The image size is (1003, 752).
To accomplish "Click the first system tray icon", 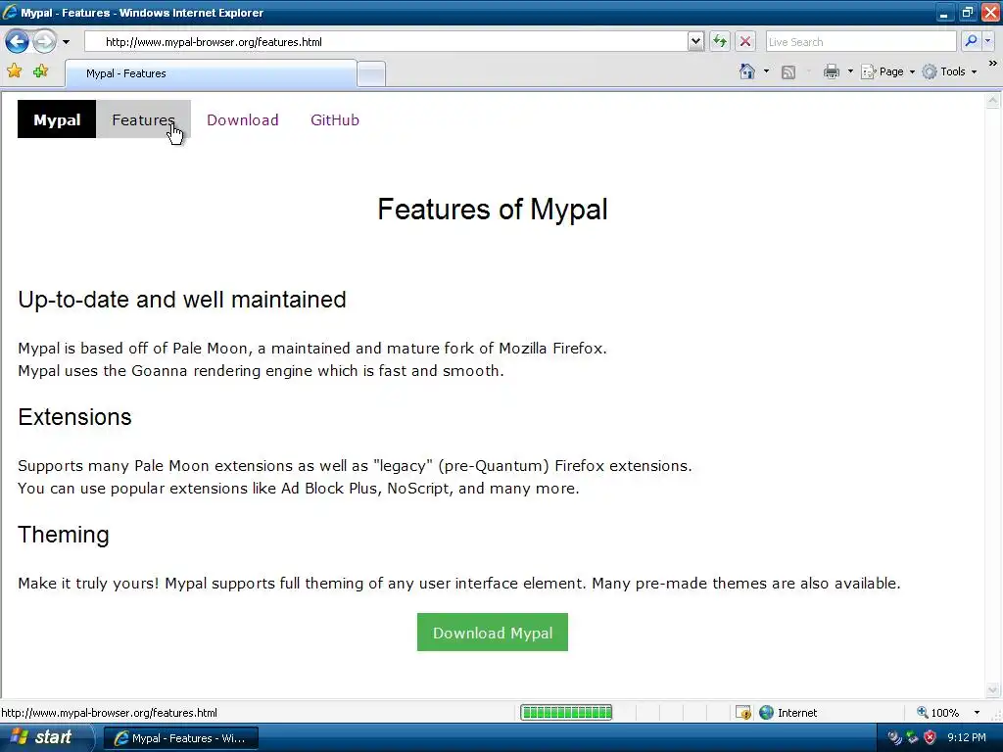I will click(894, 737).
